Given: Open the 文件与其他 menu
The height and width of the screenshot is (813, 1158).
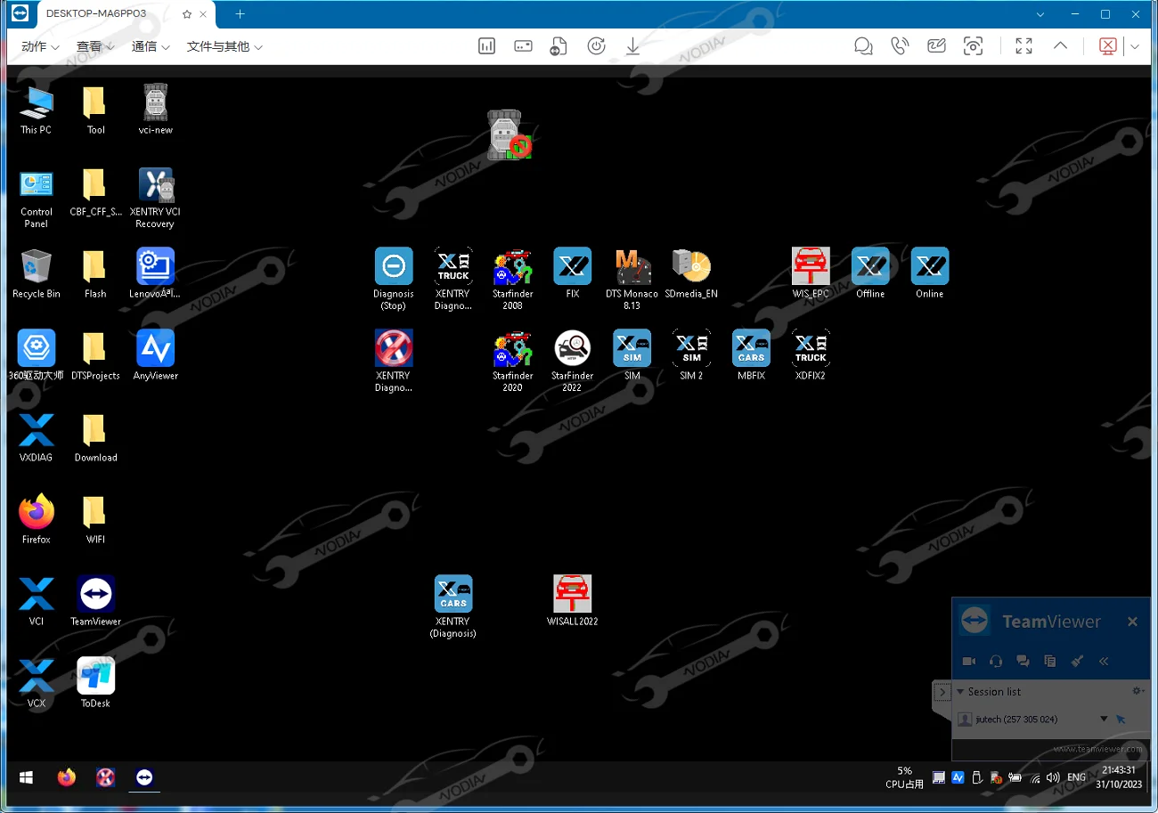Looking at the screenshot, I should tap(224, 46).
